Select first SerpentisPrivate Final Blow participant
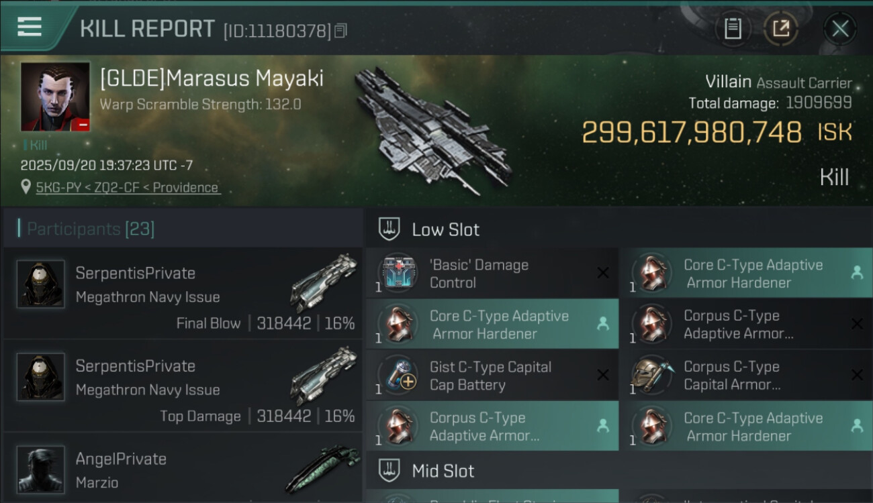 (183, 294)
